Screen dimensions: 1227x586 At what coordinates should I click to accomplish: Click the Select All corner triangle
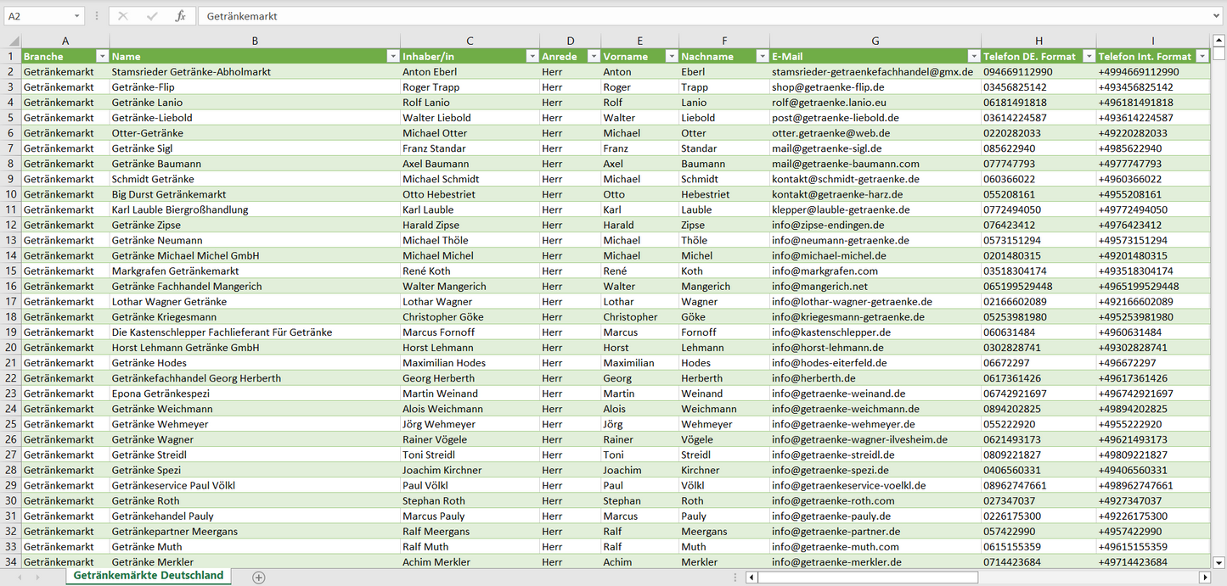coord(12,41)
